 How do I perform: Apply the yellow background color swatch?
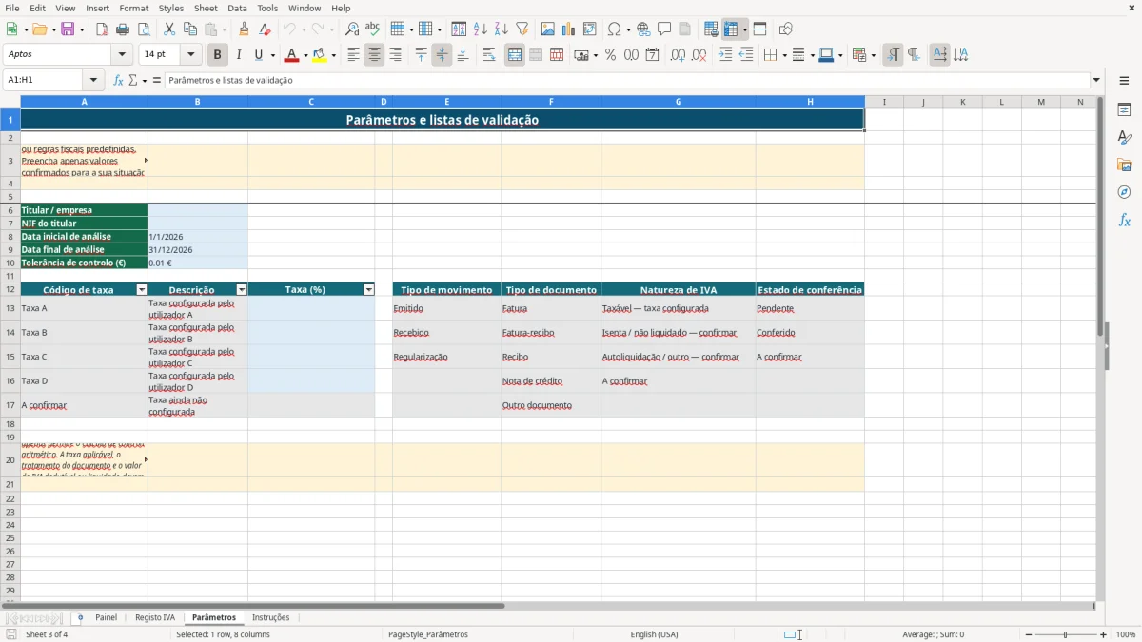click(x=318, y=55)
